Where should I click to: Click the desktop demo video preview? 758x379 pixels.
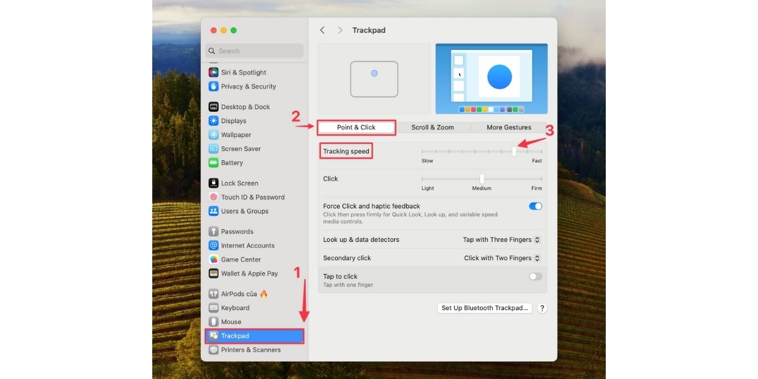491,79
